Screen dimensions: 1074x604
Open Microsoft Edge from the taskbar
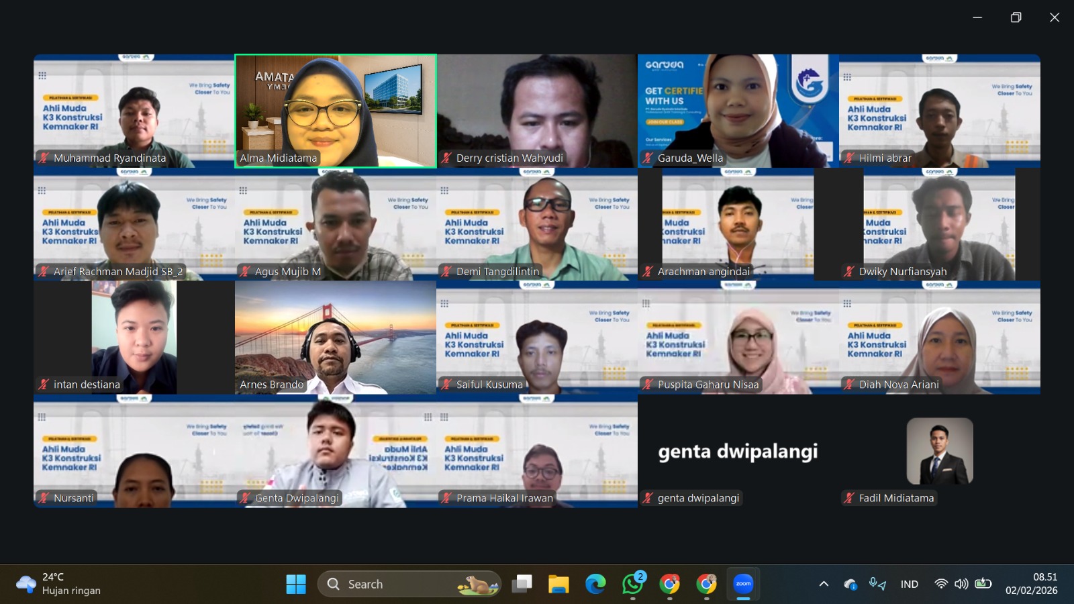tap(595, 584)
